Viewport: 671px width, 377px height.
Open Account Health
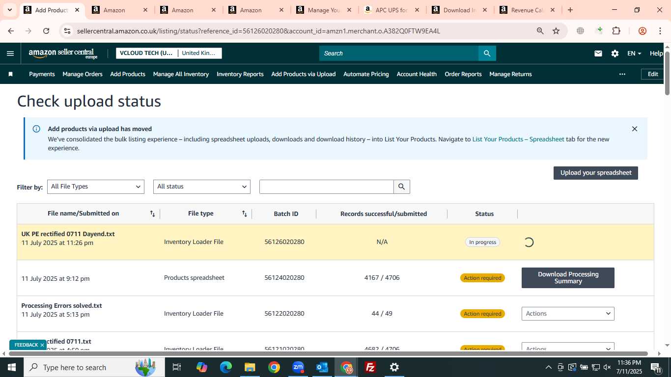click(417, 74)
